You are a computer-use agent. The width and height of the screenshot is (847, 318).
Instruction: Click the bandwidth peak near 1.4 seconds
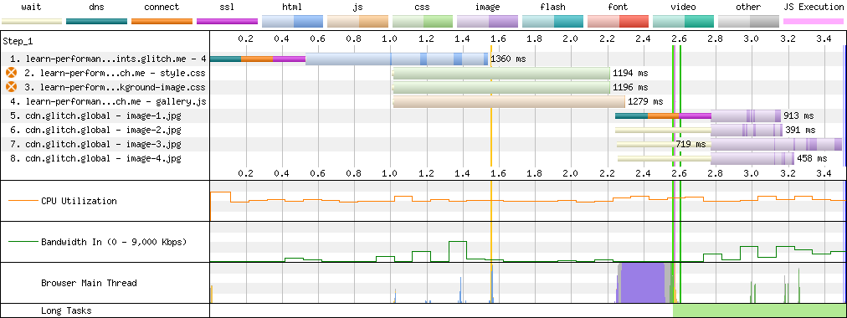pos(458,242)
